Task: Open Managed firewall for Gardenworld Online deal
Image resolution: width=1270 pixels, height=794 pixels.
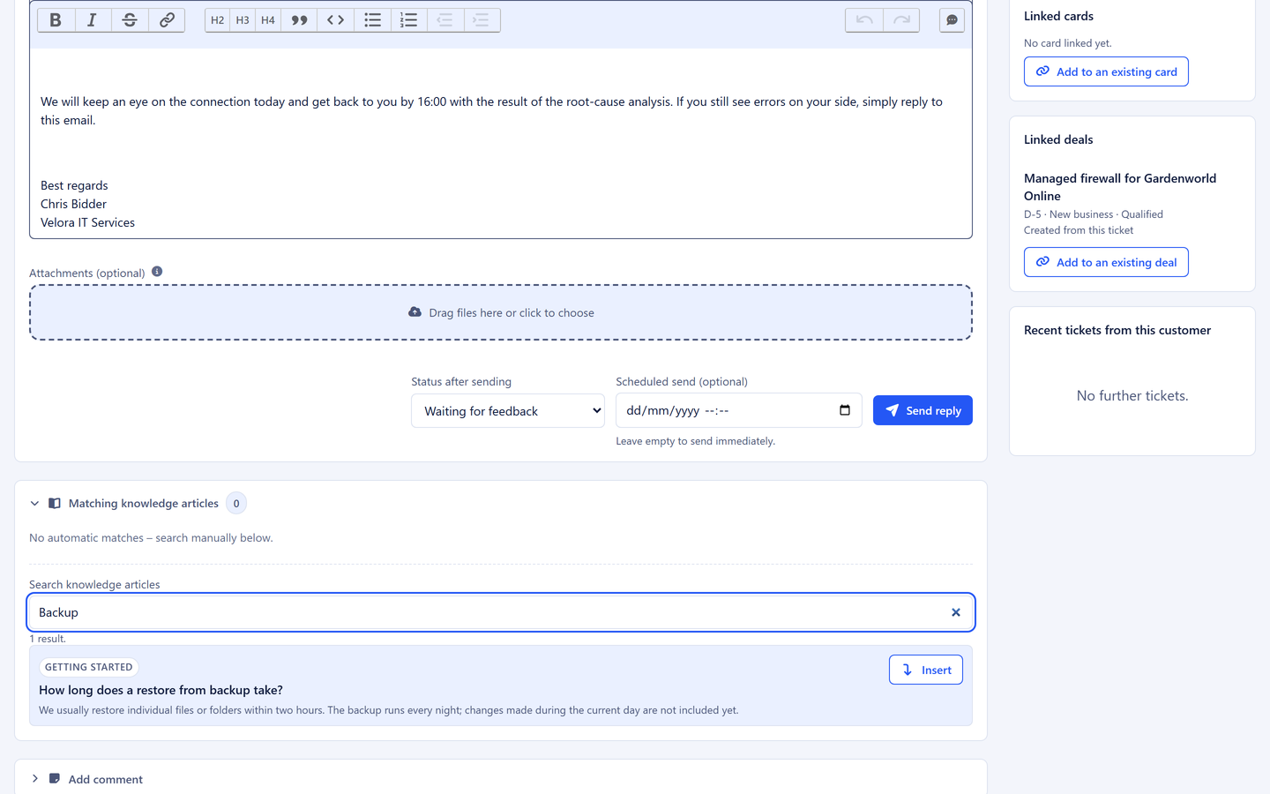Action: [x=1120, y=187]
